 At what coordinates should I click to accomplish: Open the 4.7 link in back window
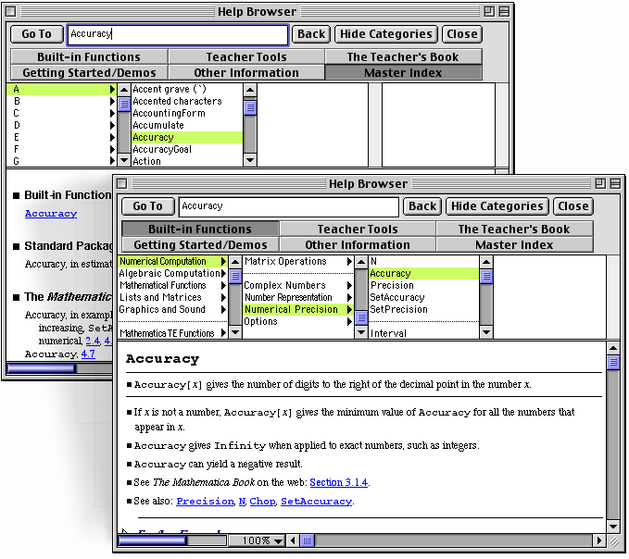click(x=88, y=354)
